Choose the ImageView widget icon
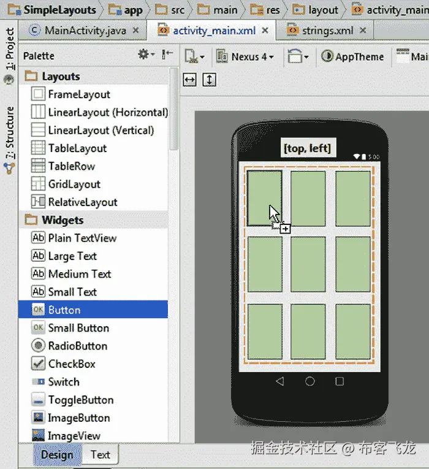The width and height of the screenshot is (429, 469). tap(38, 435)
